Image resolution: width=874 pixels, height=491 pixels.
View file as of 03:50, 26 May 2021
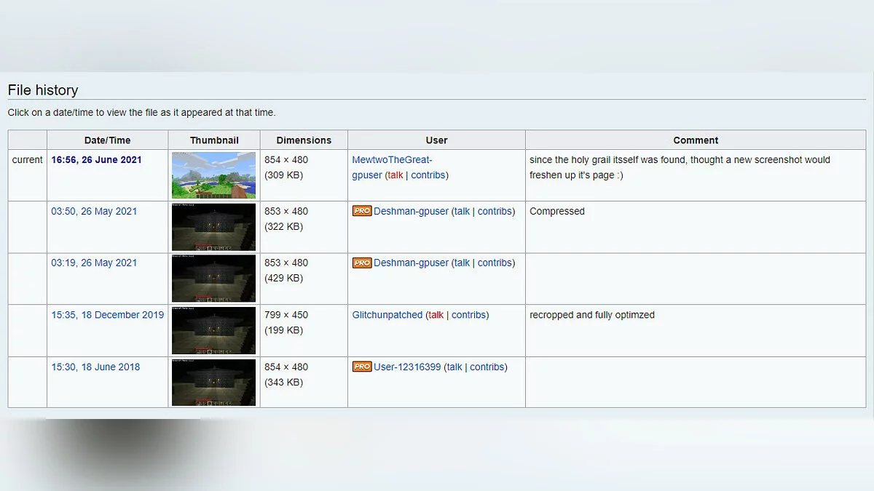point(94,211)
